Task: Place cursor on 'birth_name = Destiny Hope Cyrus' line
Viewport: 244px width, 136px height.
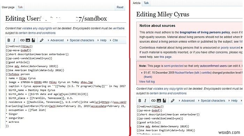Action: tap(31, 90)
